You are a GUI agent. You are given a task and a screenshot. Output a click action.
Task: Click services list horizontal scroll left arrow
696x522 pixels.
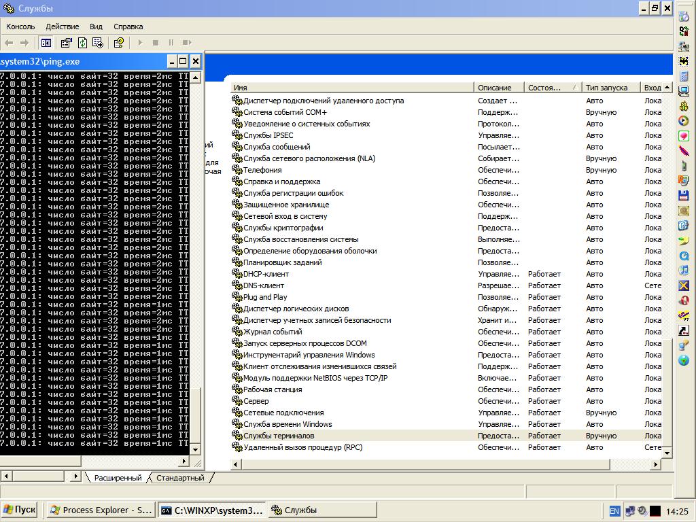(236, 464)
